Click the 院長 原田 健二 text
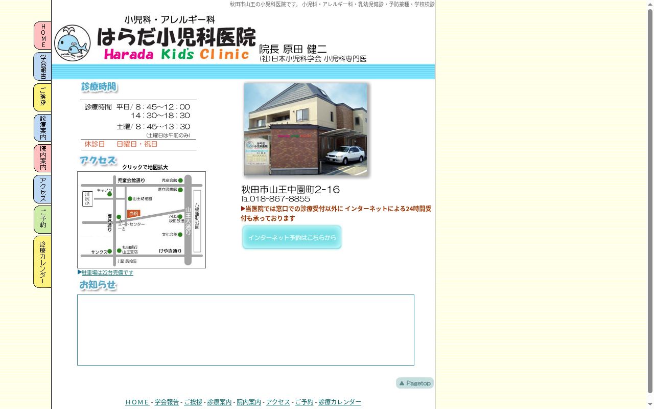This screenshot has height=409, width=654. [293, 49]
